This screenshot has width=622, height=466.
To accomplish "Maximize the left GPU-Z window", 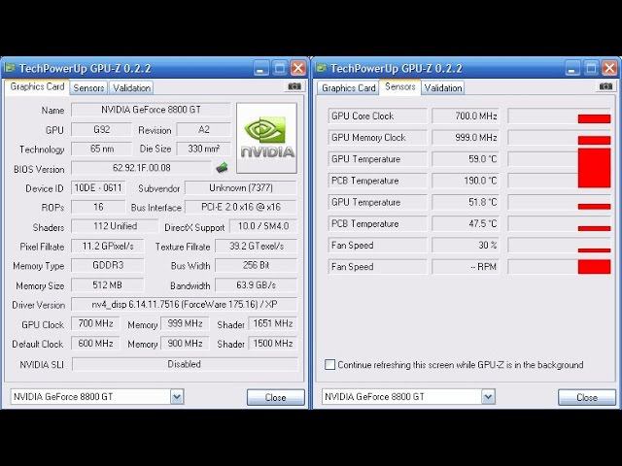I will [280, 68].
